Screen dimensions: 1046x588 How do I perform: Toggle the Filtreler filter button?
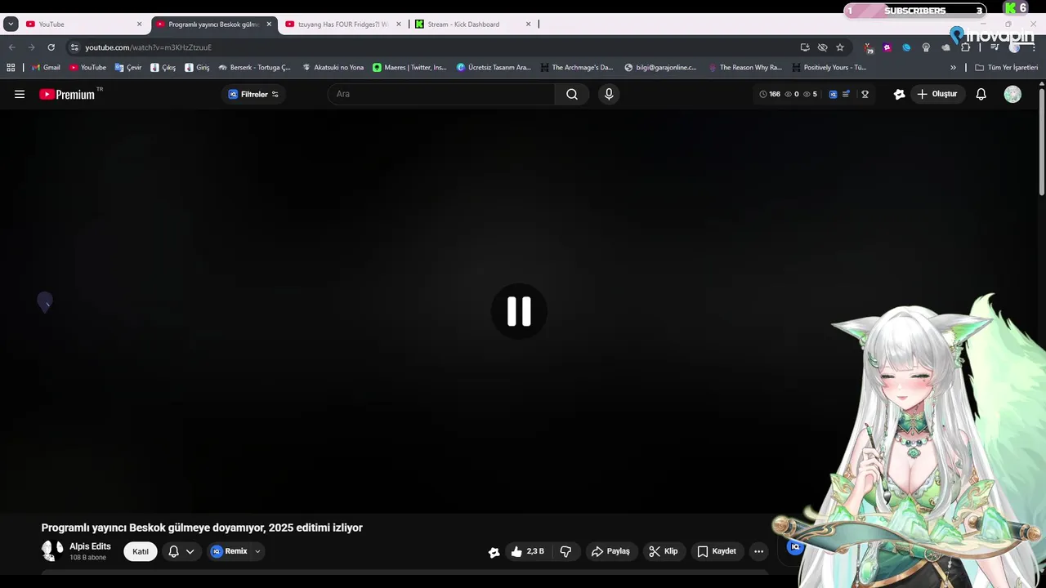point(253,94)
